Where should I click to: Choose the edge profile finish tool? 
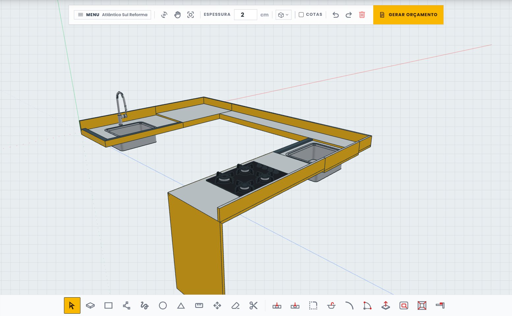tap(440, 305)
